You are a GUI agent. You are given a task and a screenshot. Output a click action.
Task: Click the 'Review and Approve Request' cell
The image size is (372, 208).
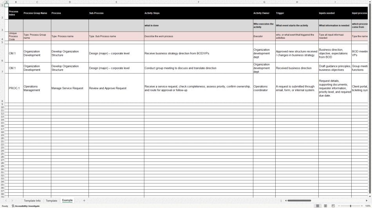pyautogui.click(x=116, y=88)
